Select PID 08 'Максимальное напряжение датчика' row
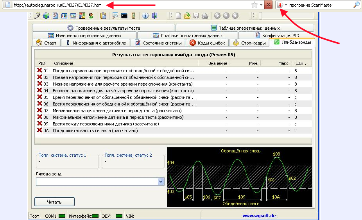 point(173,117)
